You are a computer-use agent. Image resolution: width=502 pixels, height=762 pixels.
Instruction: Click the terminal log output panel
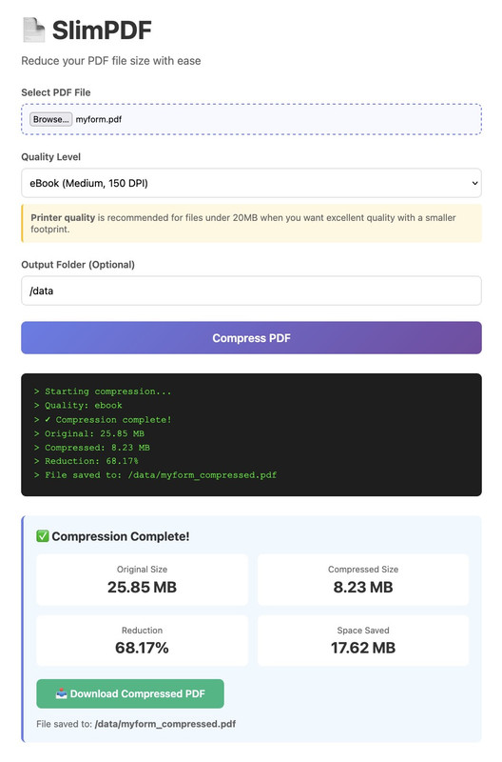pyautogui.click(x=251, y=435)
